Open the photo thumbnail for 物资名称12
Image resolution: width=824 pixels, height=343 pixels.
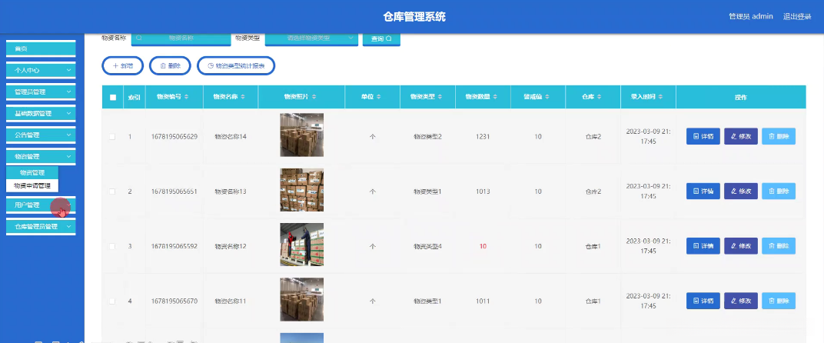[x=301, y=245]
